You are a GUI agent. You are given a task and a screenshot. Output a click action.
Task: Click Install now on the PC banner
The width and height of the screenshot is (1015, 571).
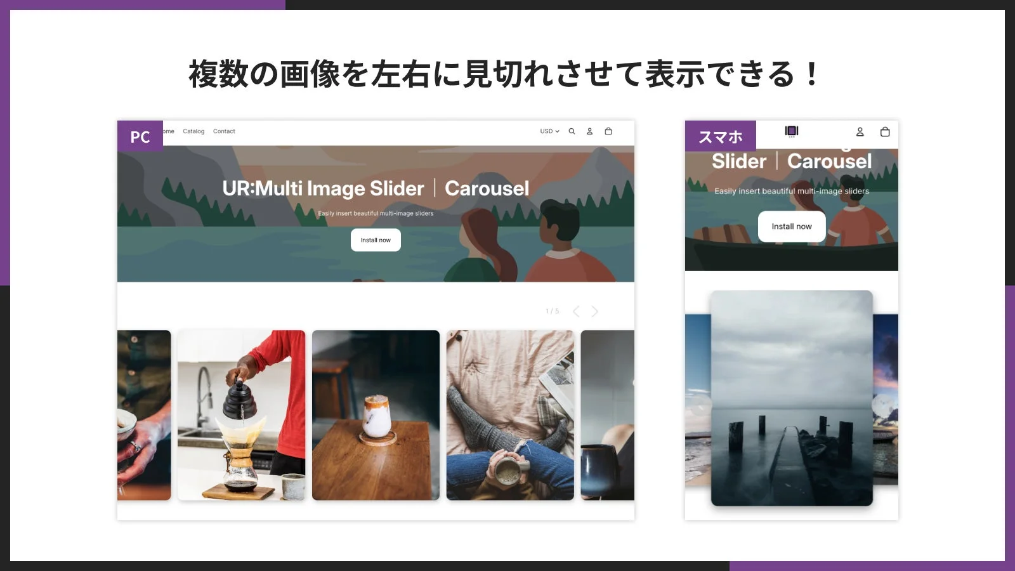pos(376,240)
